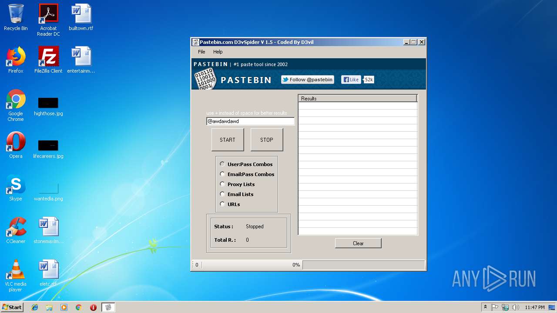
Task: Click the Facebook Like button
Action: [x=351, y=80]
